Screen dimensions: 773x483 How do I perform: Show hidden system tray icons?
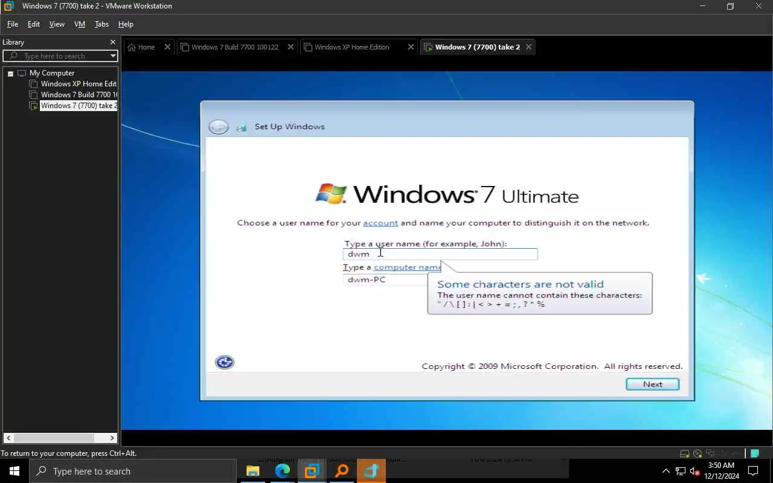666,471
